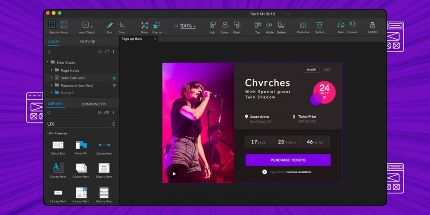Expand the Group 3 folder
Image resolution: width=430 pixels, height=215 pixels.
[52, 93]
